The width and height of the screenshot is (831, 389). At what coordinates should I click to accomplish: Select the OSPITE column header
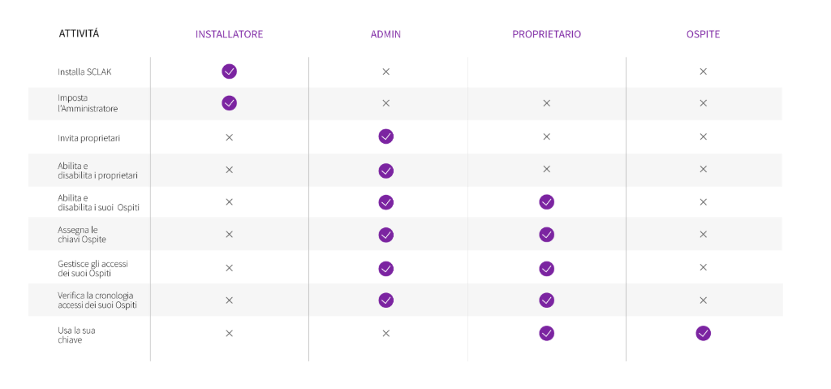pos(704,34)
